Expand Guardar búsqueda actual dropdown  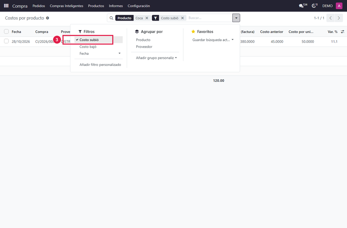tap(213, 40)
